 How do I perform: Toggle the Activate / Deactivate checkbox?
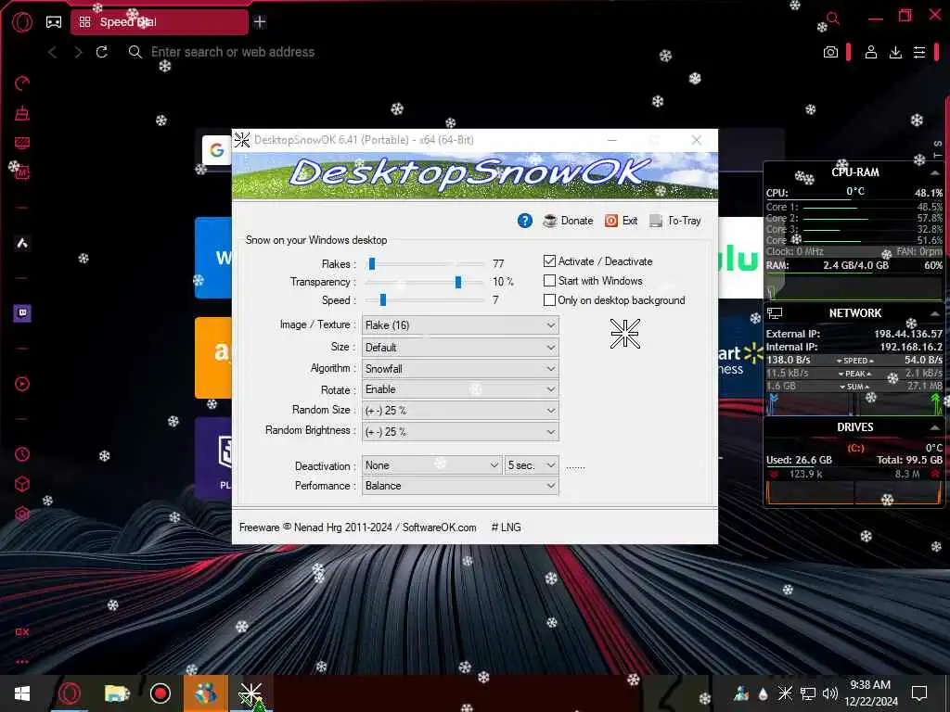pos(549,261)
